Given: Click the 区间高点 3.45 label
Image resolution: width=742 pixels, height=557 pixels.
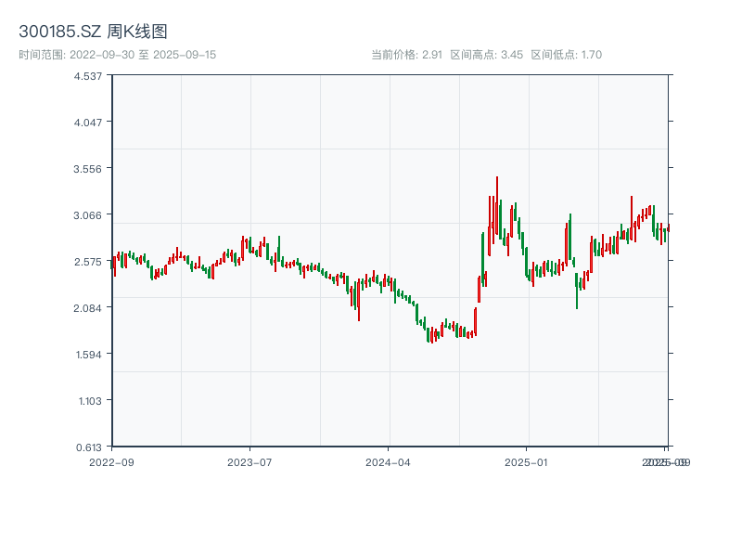Looking at the screenshot, I should pyautogui.click(x=487, y=55).
